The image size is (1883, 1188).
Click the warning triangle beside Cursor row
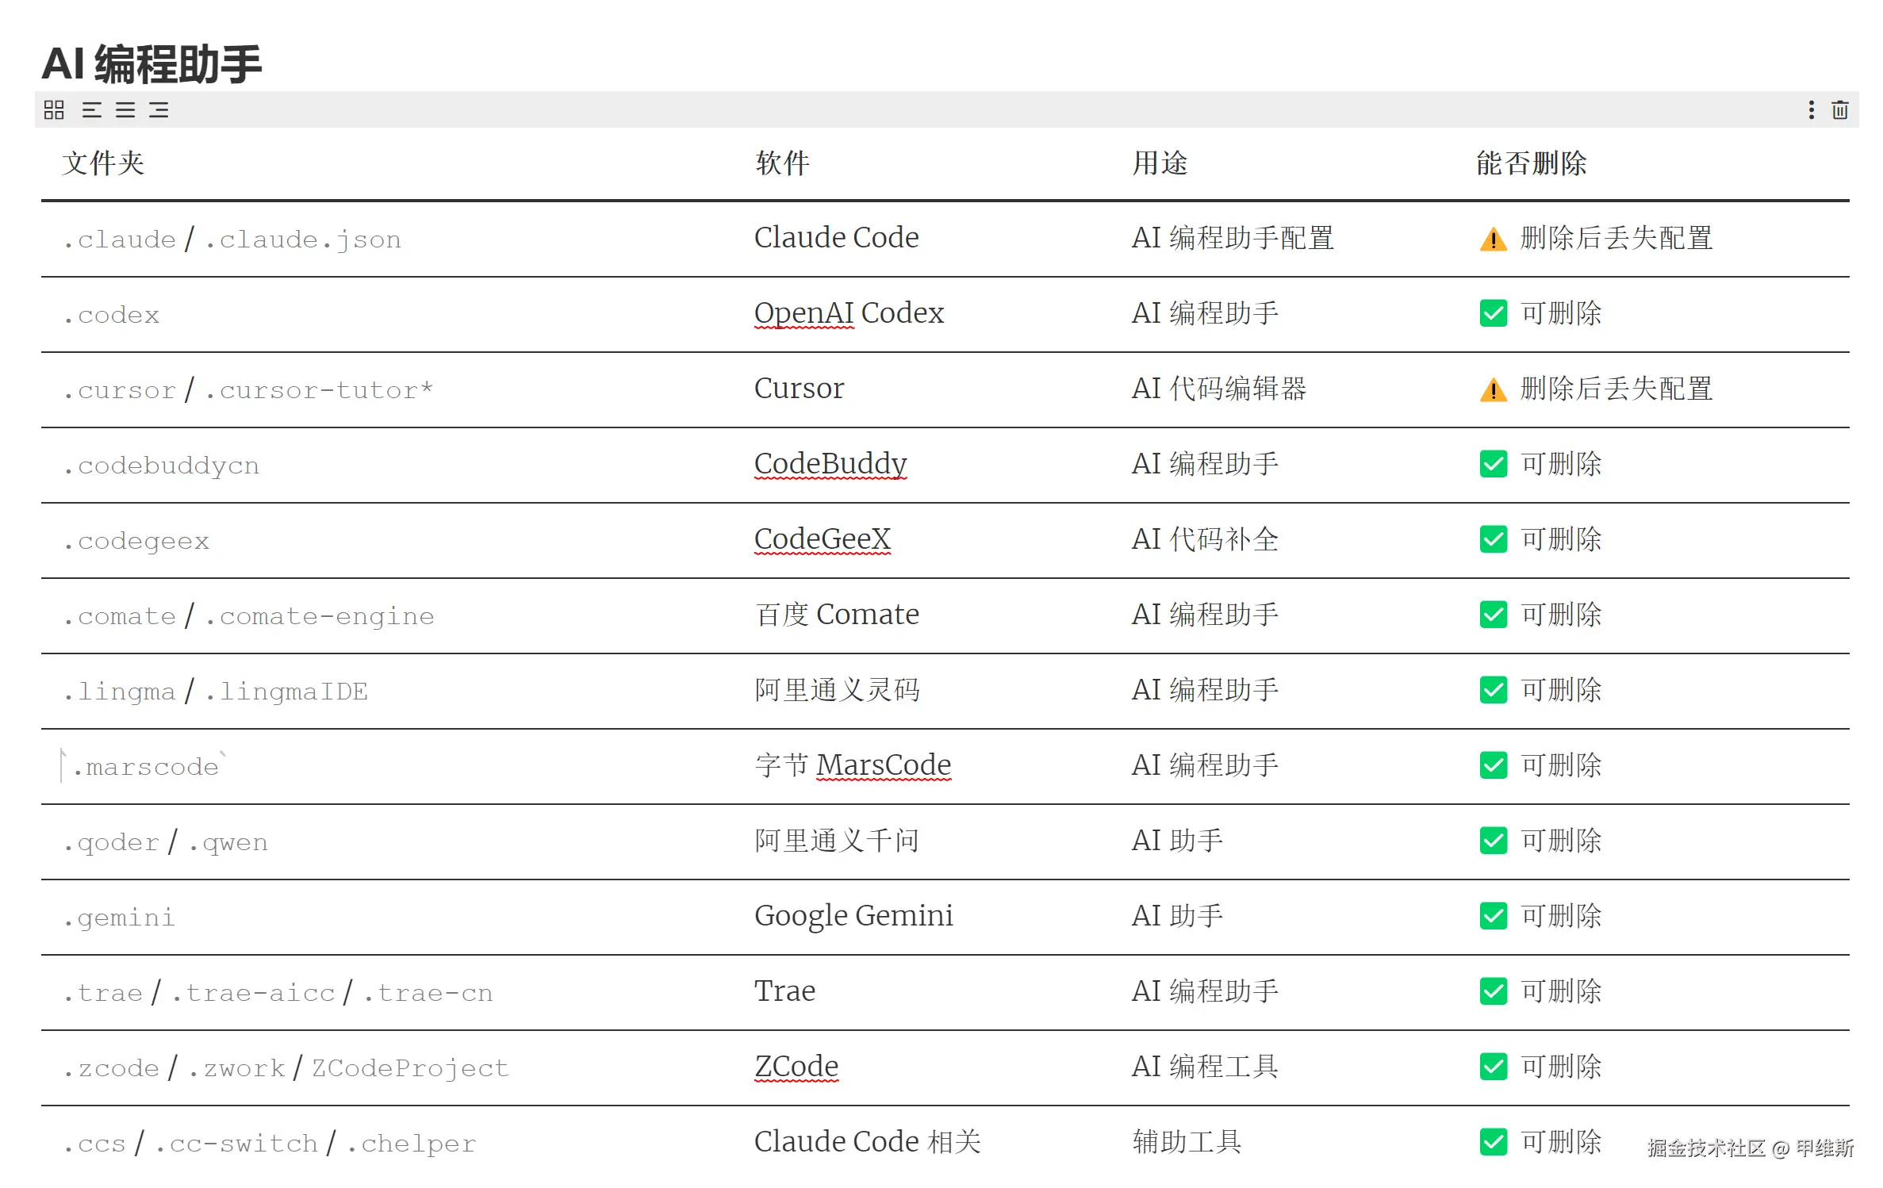1494,389
